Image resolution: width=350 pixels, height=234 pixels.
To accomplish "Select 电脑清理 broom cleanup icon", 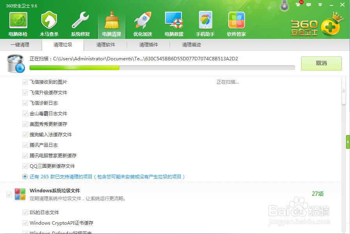I will [x=112, y=24].
